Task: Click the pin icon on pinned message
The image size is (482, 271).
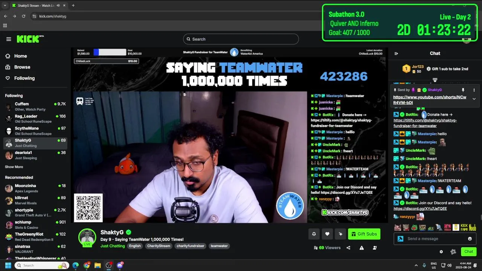Action: pos(463,90)
